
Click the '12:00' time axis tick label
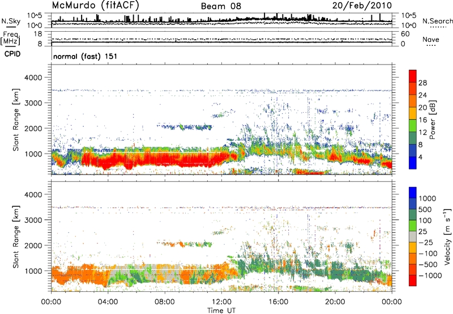point(221,302)
